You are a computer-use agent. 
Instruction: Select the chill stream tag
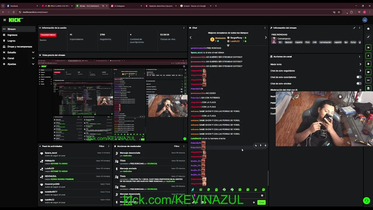[314, 42]
